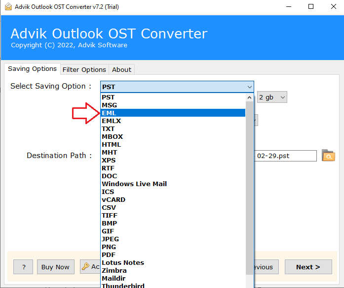Image resolution: width=344 pixels, height=288 pixels.
Task: Choose ICS from the list
Action: coord(173,192)
